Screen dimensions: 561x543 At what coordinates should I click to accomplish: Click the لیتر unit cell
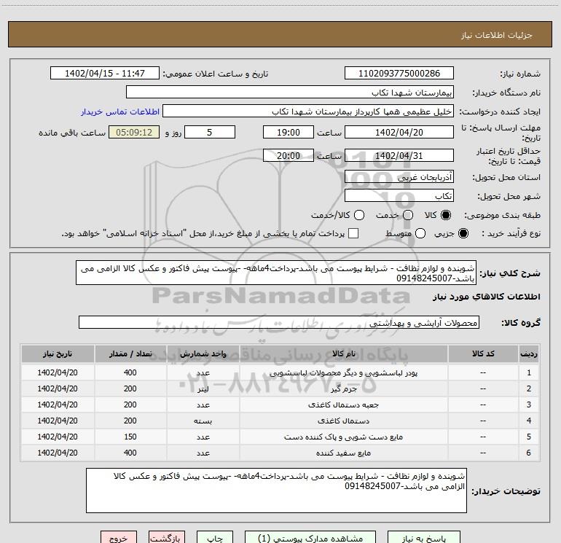(203, 388)
